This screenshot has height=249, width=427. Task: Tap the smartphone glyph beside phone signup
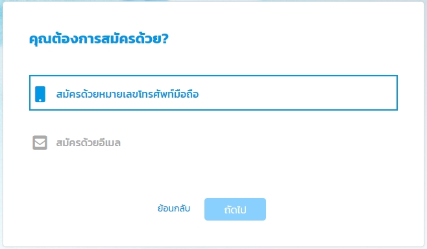coord(40,94)
